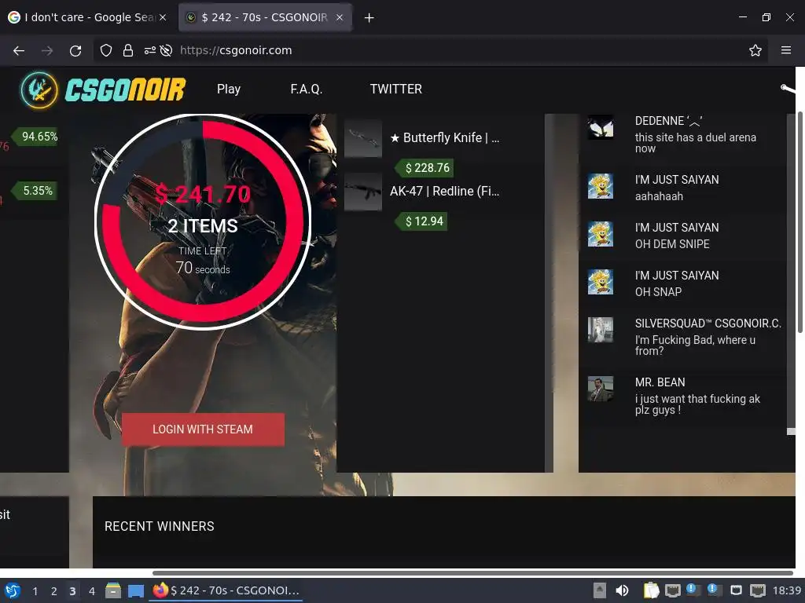This screenshot has width=805, height=603.
Task: Open a new browser tab
Action: pyautogui.click(x=369, y=18)
